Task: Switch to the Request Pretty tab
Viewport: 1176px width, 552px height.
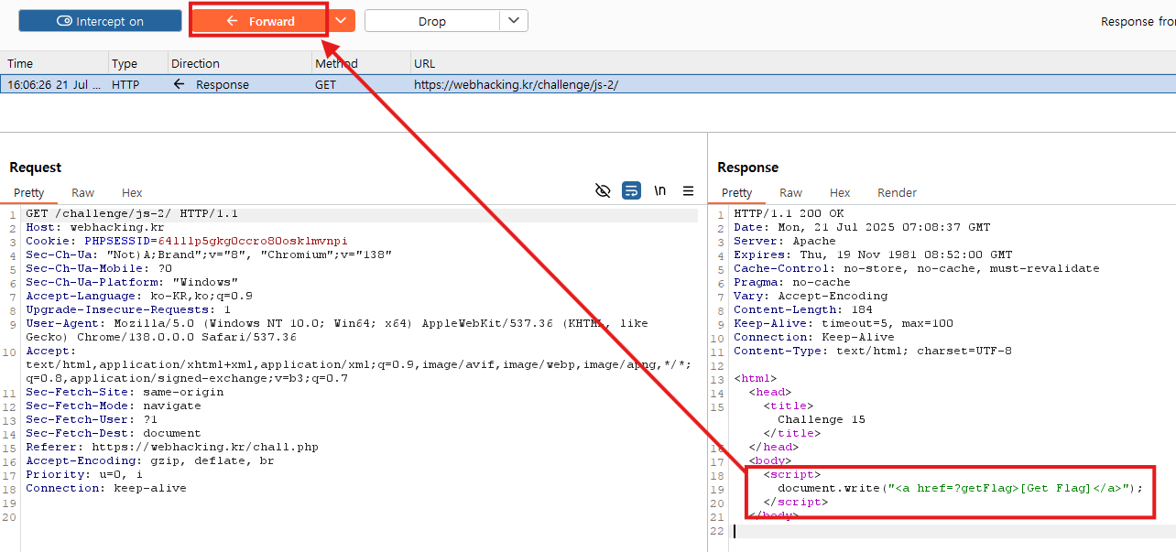Action: point(29,192)
